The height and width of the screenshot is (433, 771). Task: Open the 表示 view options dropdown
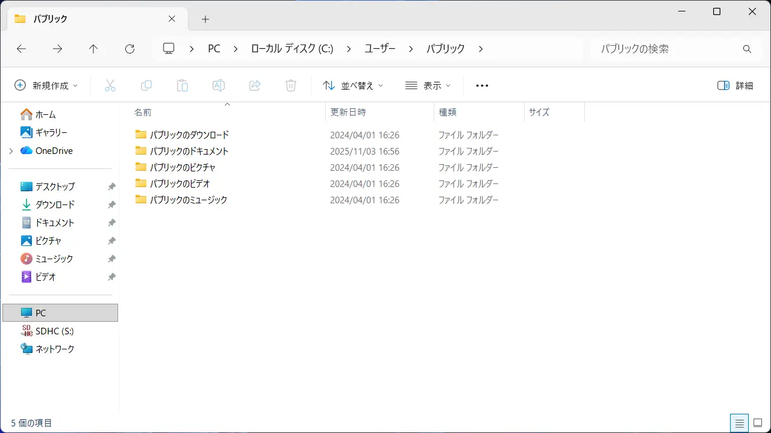[428, 85]
